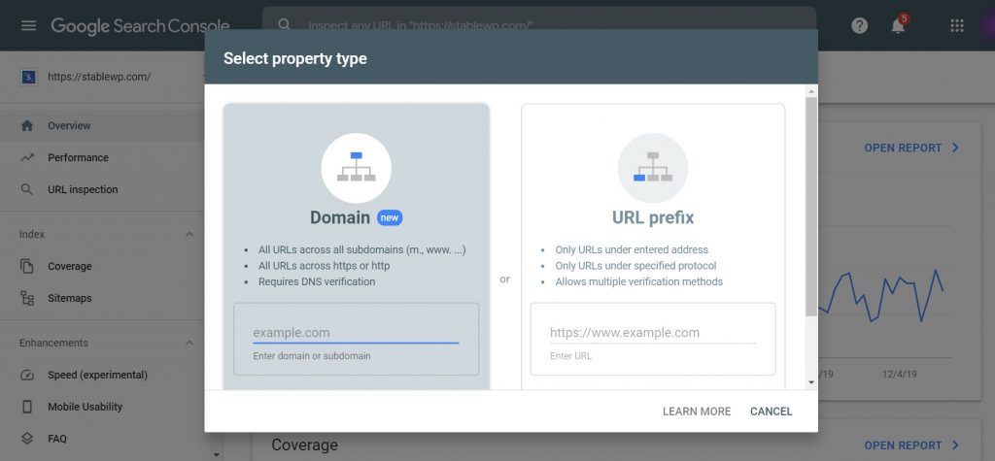
Task: View notifications bell with 5 alerts
Action: point(898,25)
